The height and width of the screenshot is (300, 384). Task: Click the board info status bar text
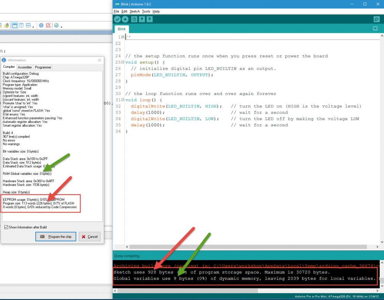(337, 297)
